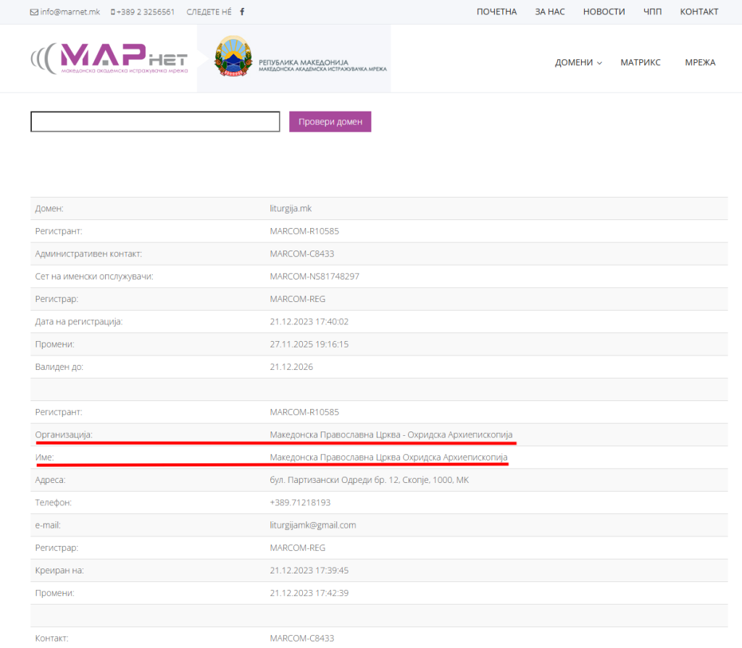
Task: Click the СЛЕДЕТЕ НЁ text
Action: pos(209,12)
